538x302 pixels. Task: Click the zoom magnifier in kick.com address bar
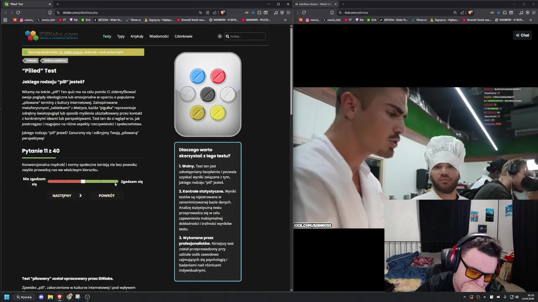(x=455, y=13)
